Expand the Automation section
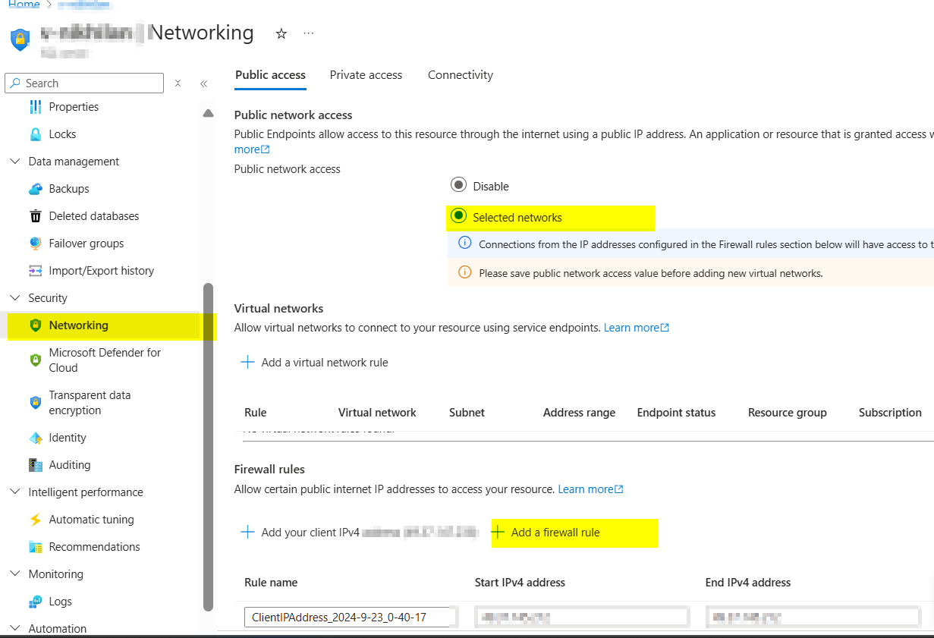 [15, 628]
